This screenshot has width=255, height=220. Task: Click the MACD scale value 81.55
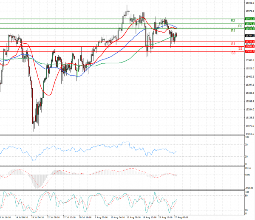click(248, 168)
